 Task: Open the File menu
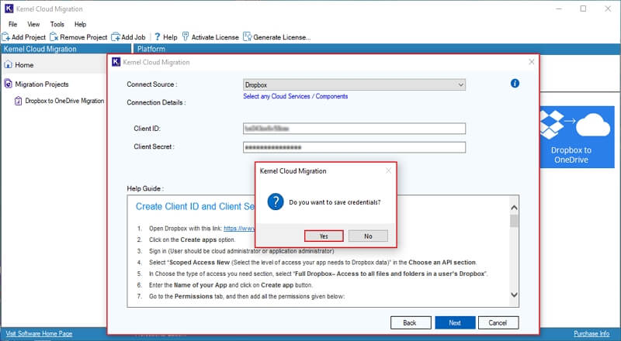click(12, 24)
